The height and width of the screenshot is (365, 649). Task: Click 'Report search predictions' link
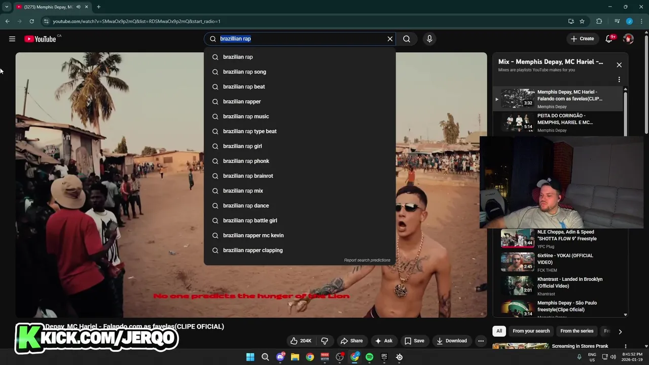pos(367,260)
